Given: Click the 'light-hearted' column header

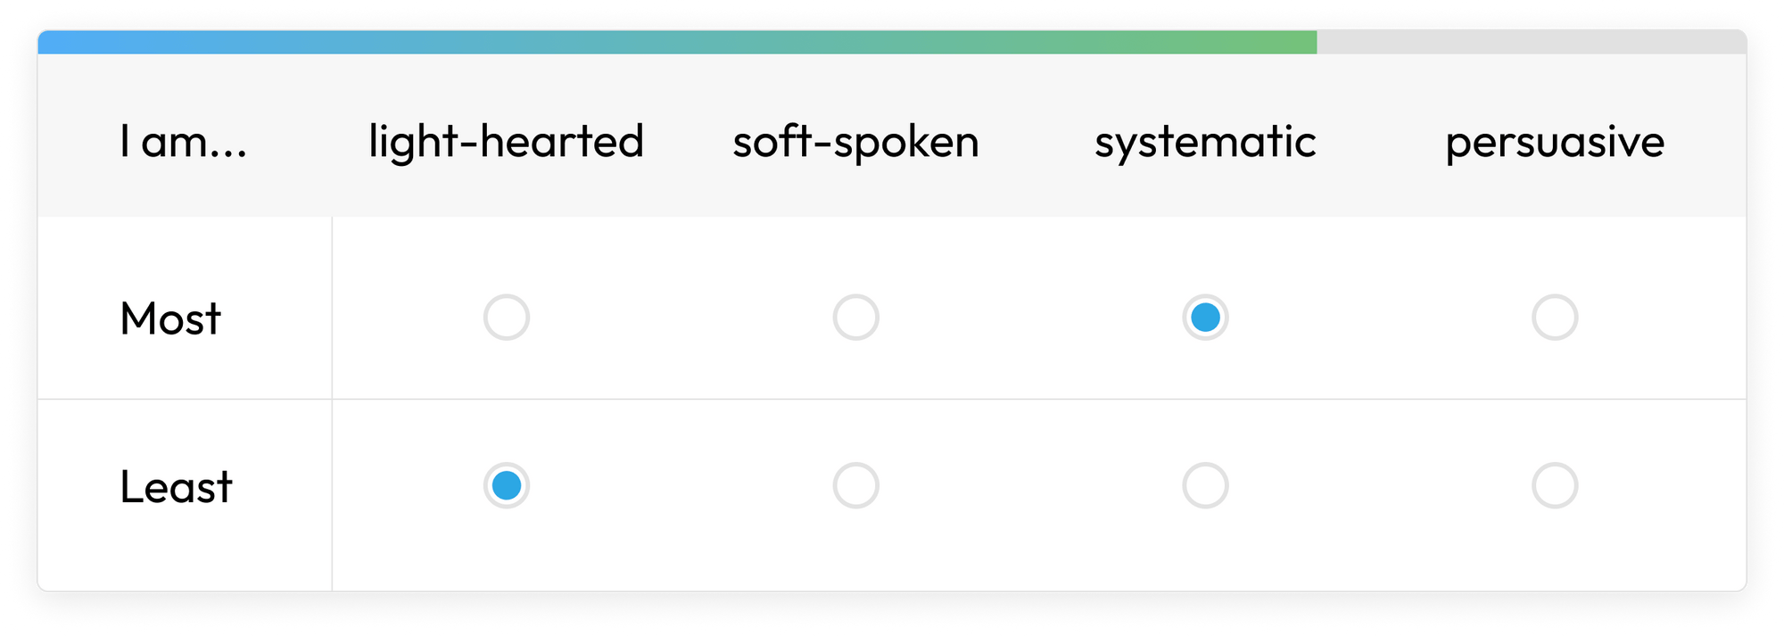Looking at the screenshot, I should pyautogui.click(x=505, y=141).
